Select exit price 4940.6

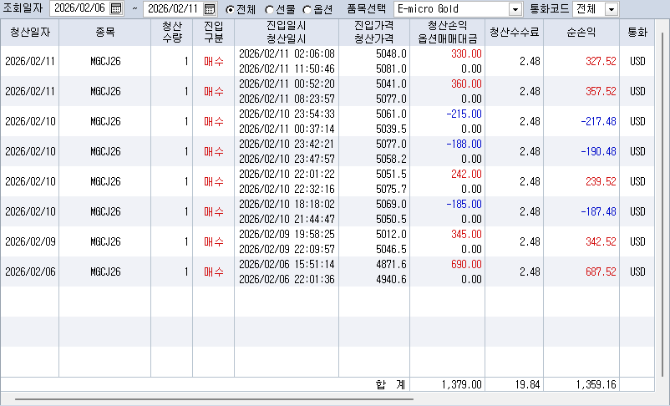coord(391,279)
